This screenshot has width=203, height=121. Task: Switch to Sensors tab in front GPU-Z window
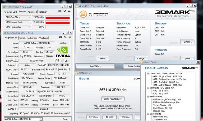coord(23,38)
